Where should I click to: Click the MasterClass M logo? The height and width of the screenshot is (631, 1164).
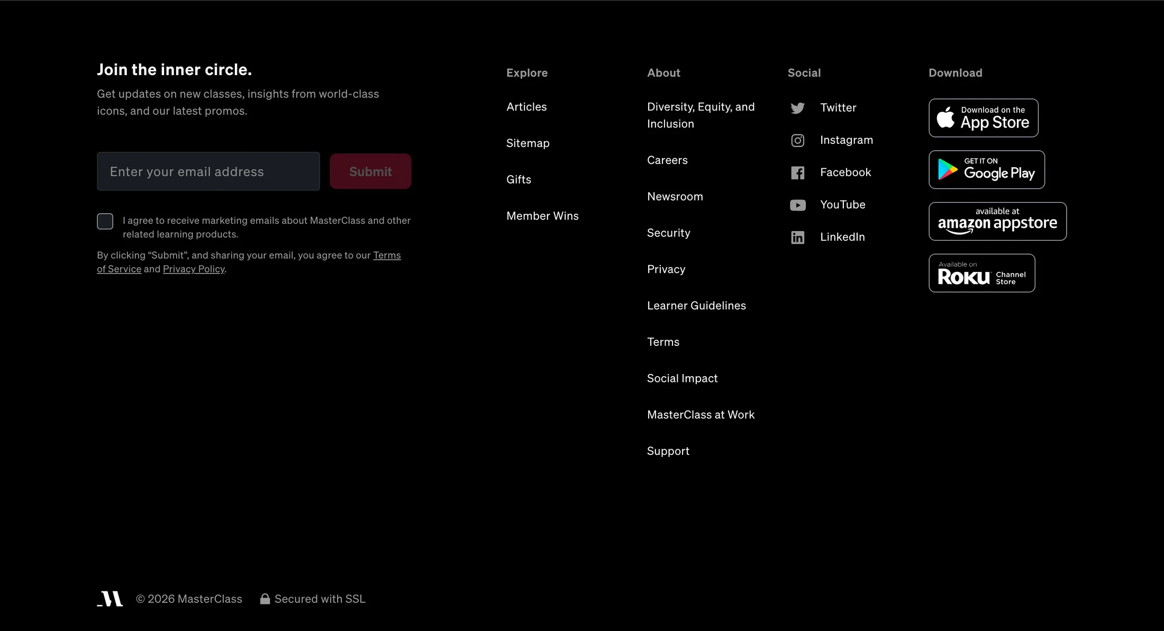coord(110,598)
